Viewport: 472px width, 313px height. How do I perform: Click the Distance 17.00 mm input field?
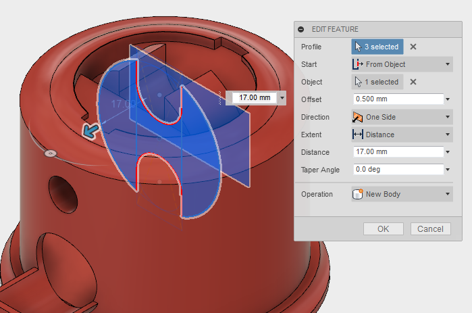(x=398, y=152)
